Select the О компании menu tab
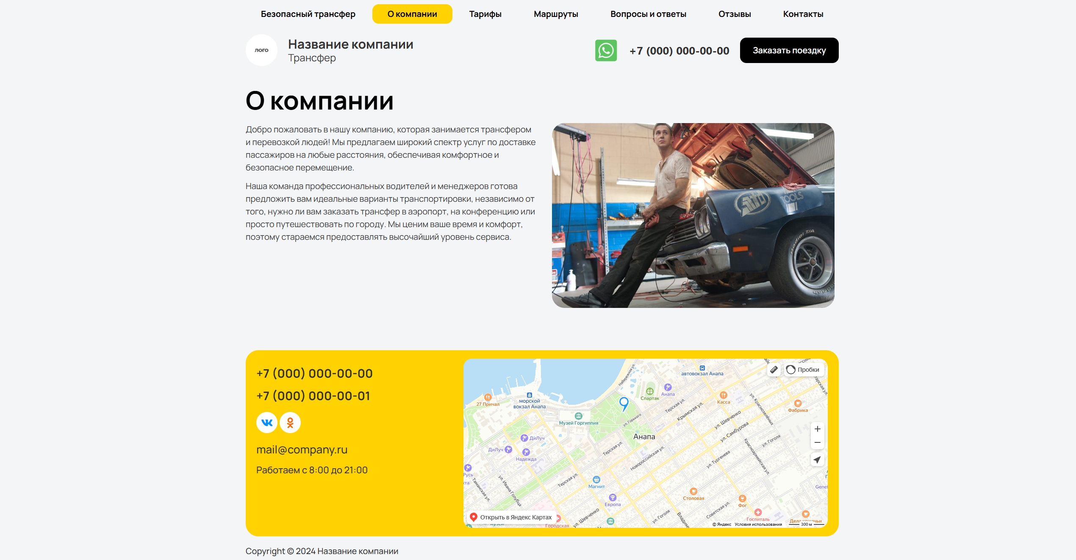The image size is (1076, 560). pos(412,14)
